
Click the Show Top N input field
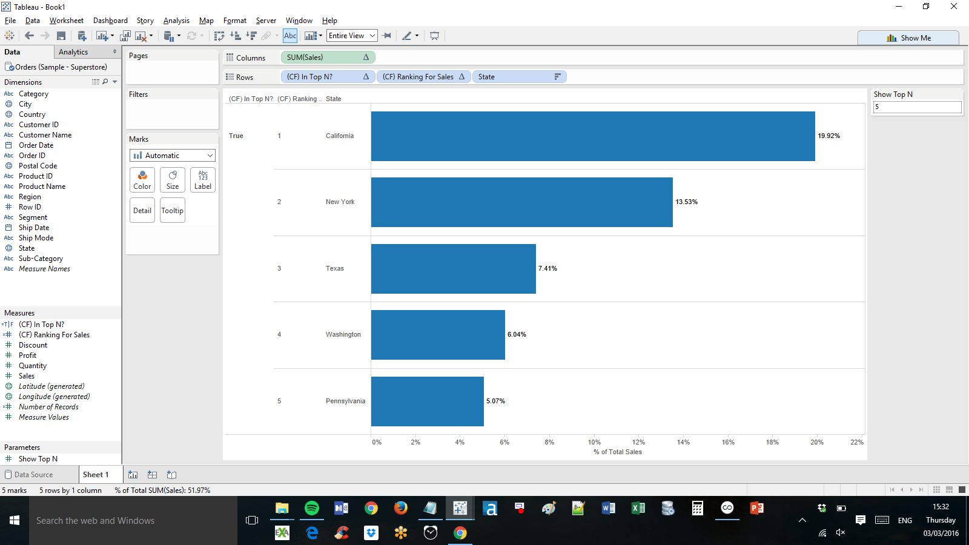click(916, 107)
